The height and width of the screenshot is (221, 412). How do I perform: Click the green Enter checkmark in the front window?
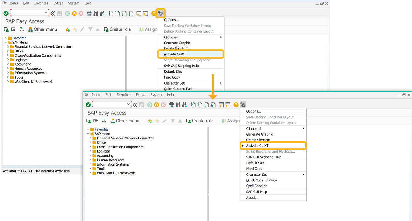click(x=88, y=105)
